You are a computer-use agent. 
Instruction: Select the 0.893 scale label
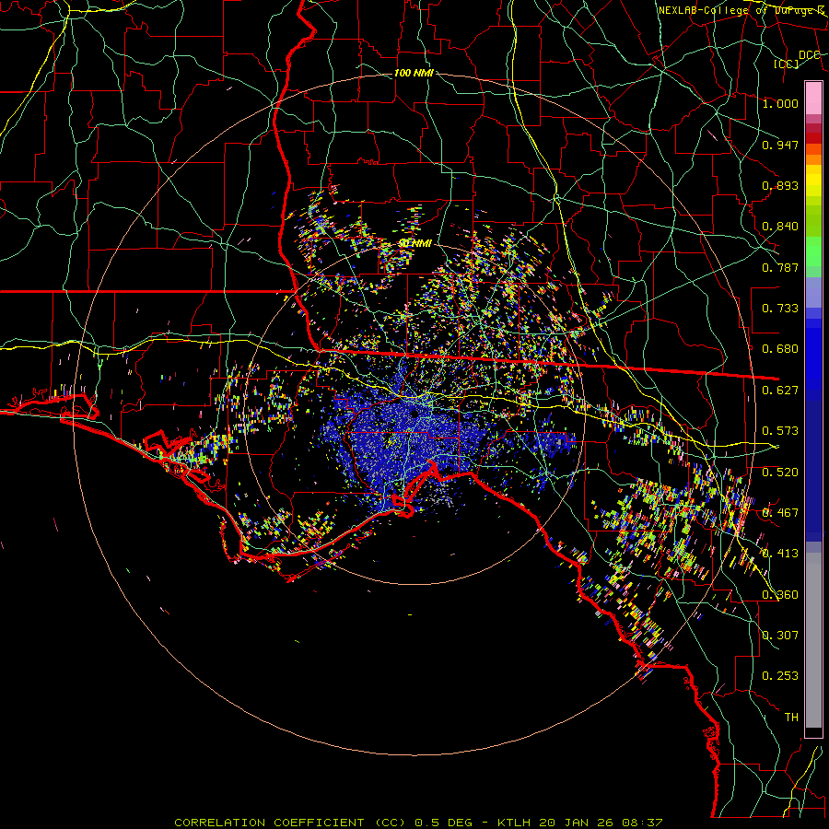coord(780,185)
